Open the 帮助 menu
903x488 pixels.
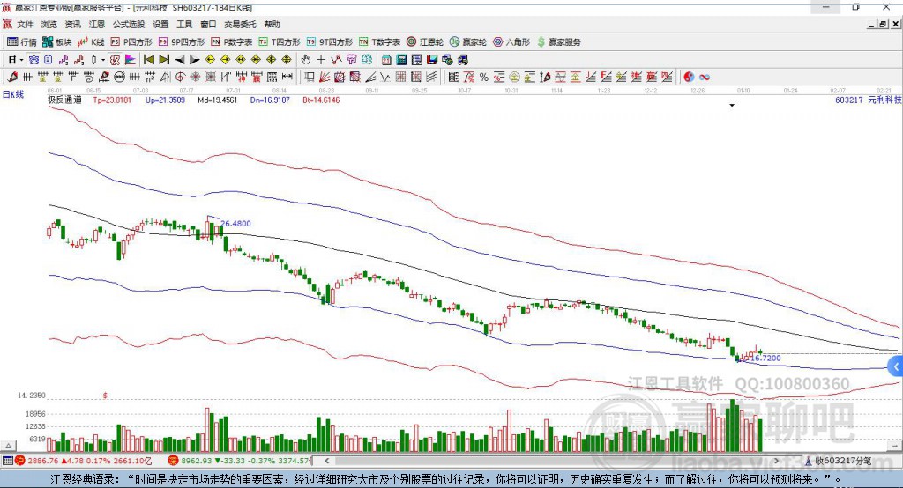tap(272, 24)
